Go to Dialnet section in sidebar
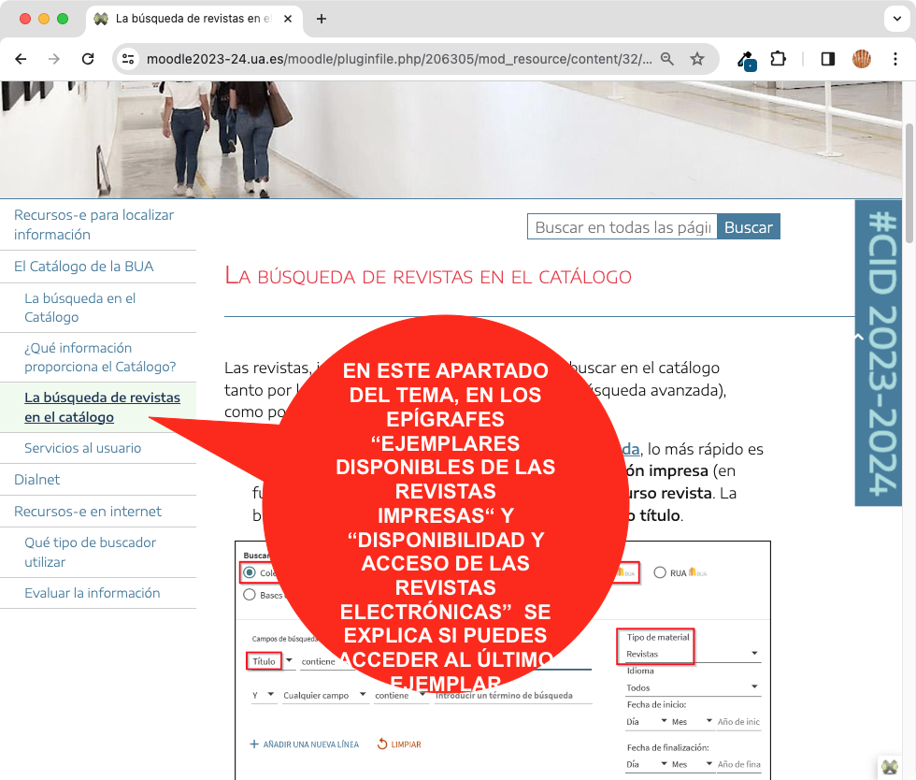916x780 pixels. tap(36, 479)
